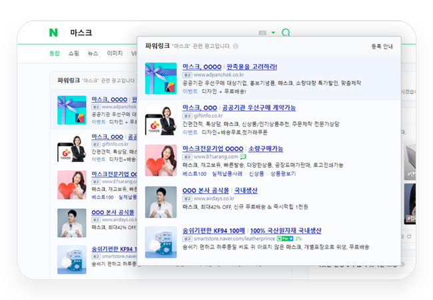Screen dimensions: 433x300
Task: Open the 상품평보기 sublink
Action: pyautogui.click(x=283, y=174)
